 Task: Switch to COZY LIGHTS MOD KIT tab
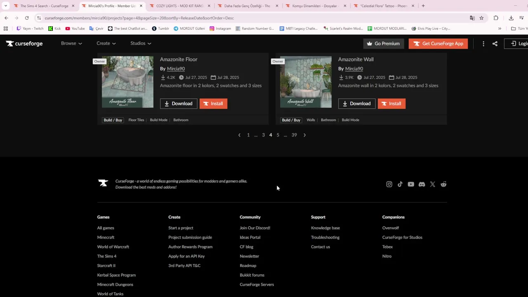(x=180, y=6)
